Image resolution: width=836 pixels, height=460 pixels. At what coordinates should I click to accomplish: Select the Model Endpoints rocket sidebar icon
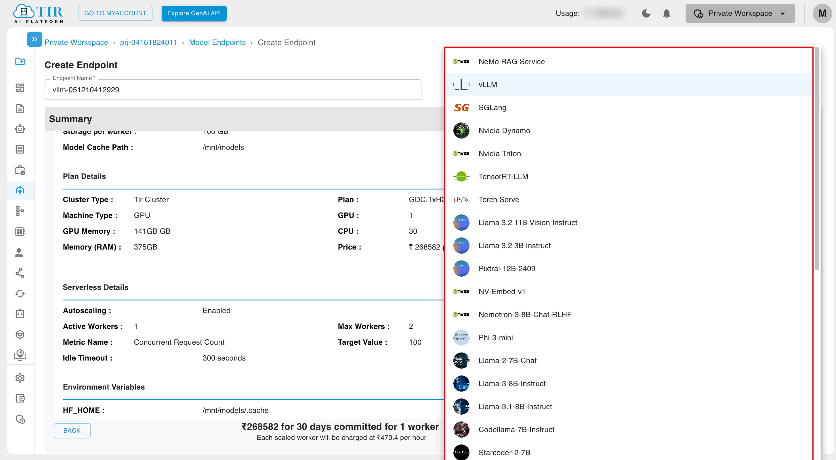coord(20,190)
